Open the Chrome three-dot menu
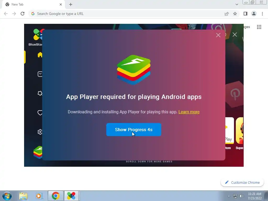The image size is (268, 201). [262, 14]
